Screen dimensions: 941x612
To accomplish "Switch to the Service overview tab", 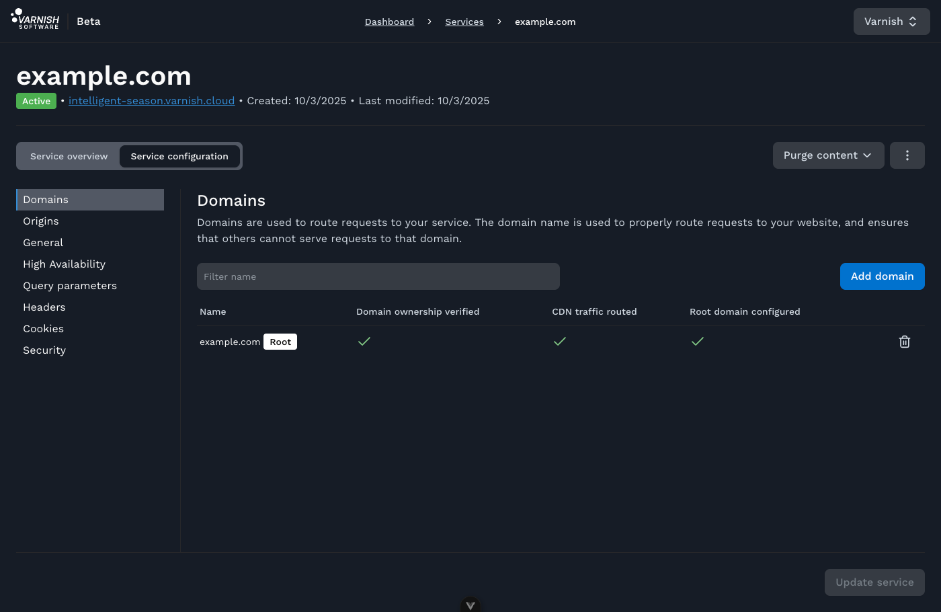I will [69, 156].
